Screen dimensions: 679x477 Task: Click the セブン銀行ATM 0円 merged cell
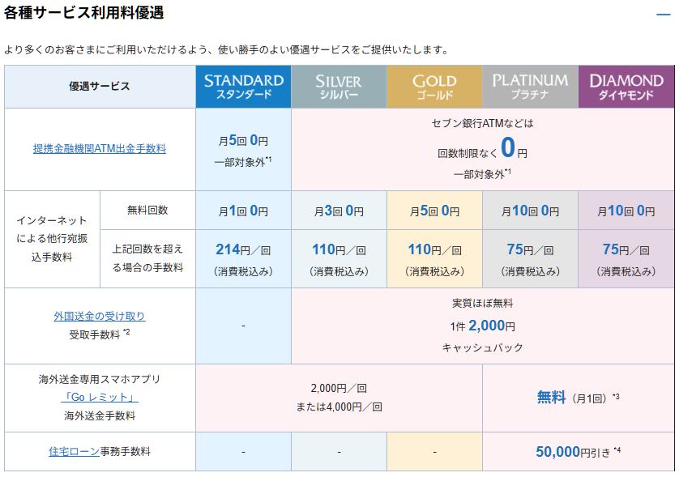[x=482, y=148]
